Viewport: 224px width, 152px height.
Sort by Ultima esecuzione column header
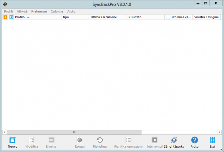coord(108,17)
